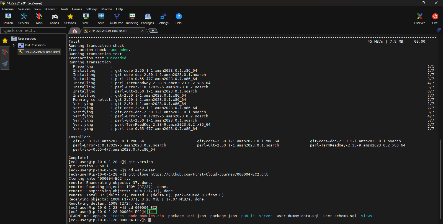Click the user-dummy-data.sql filename
Viewport: 443px width, 224px height.
click(x=298, y=216)
